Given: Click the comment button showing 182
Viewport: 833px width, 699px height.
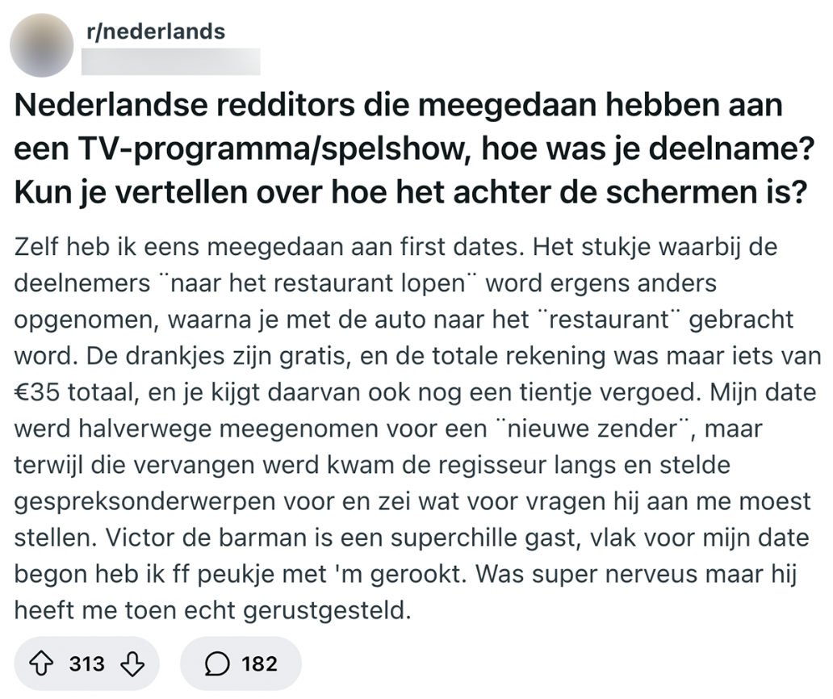Looking at the screenshot, I should pos(240,663).
